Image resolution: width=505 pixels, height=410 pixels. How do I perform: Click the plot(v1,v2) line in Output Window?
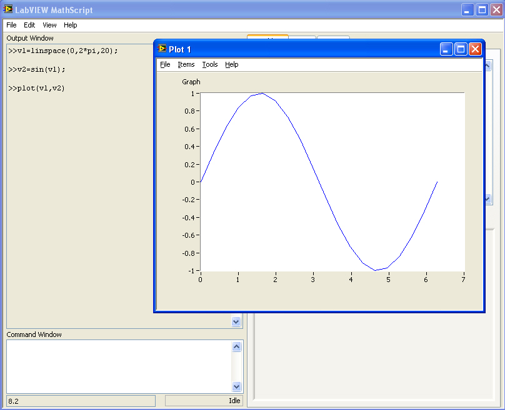click(37, 88)
